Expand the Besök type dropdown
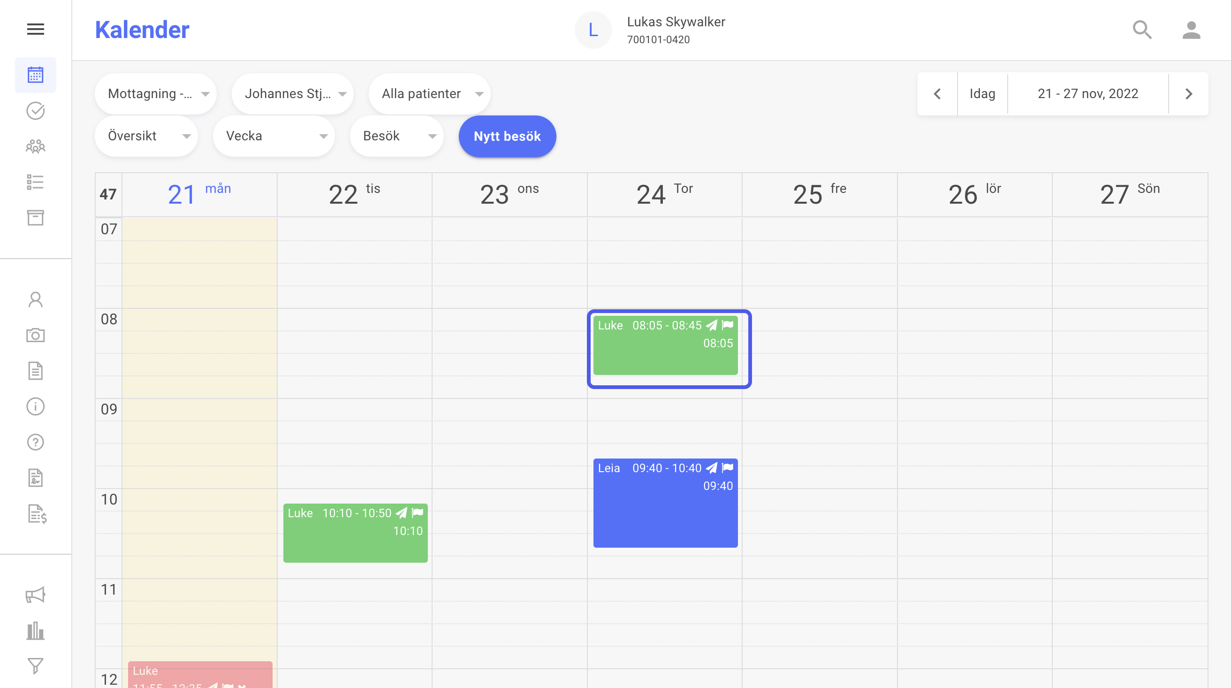 coord(396,136)
